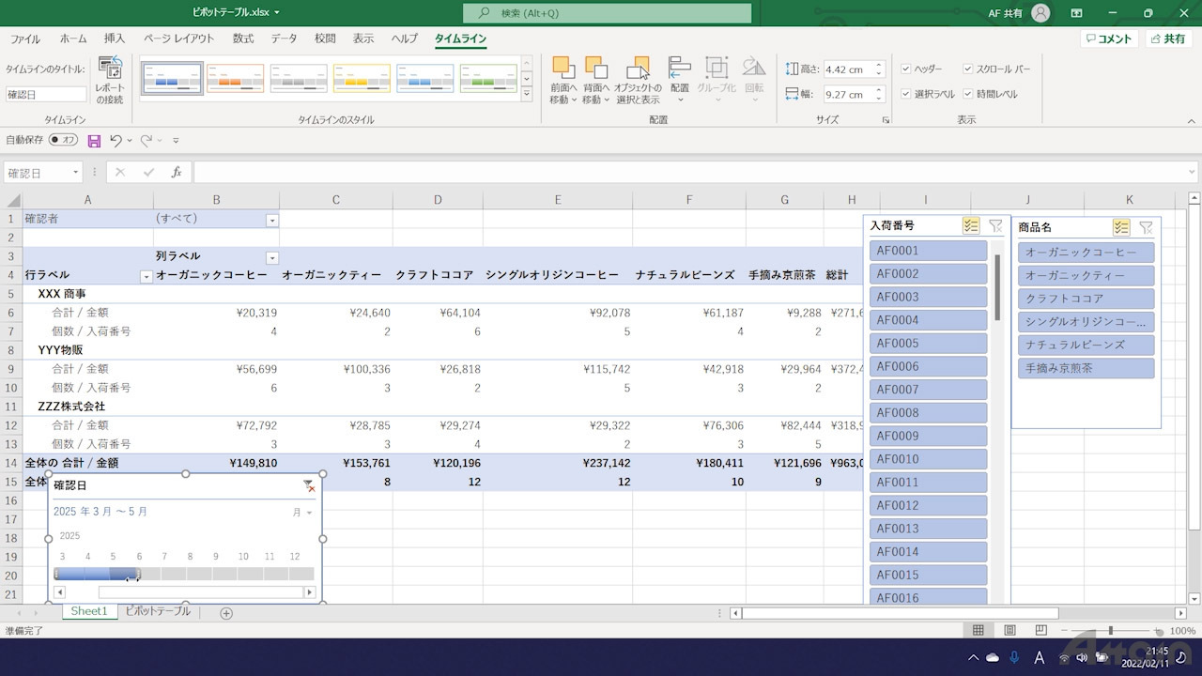Viewport: 1202px width, 676px height.
Task: Switch to the ピボットテーブル sheet tab
Action: tap(158, 611)
